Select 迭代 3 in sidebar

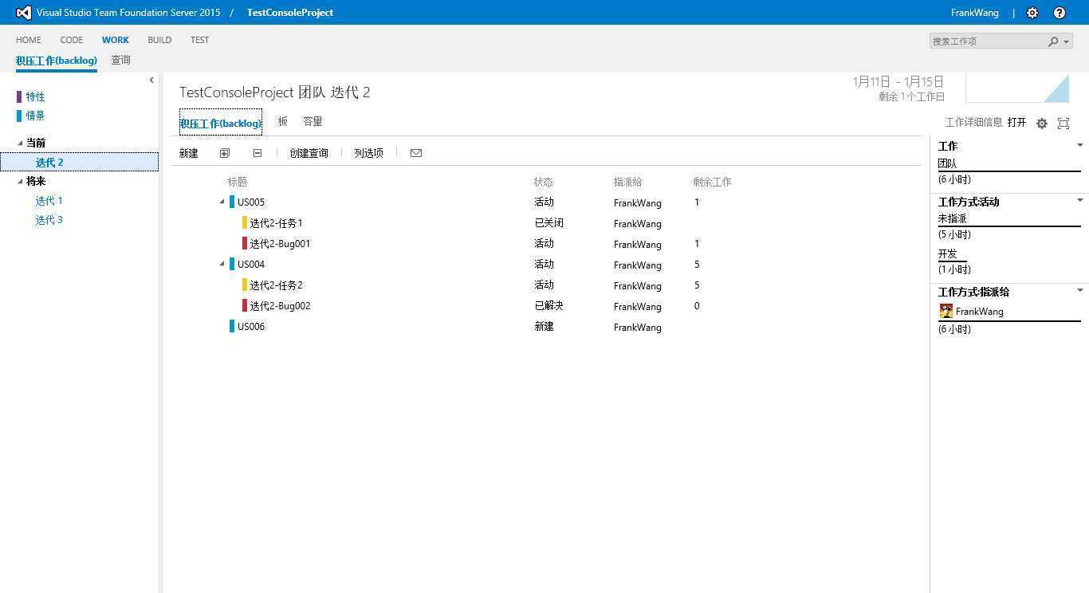coord(49,220)
